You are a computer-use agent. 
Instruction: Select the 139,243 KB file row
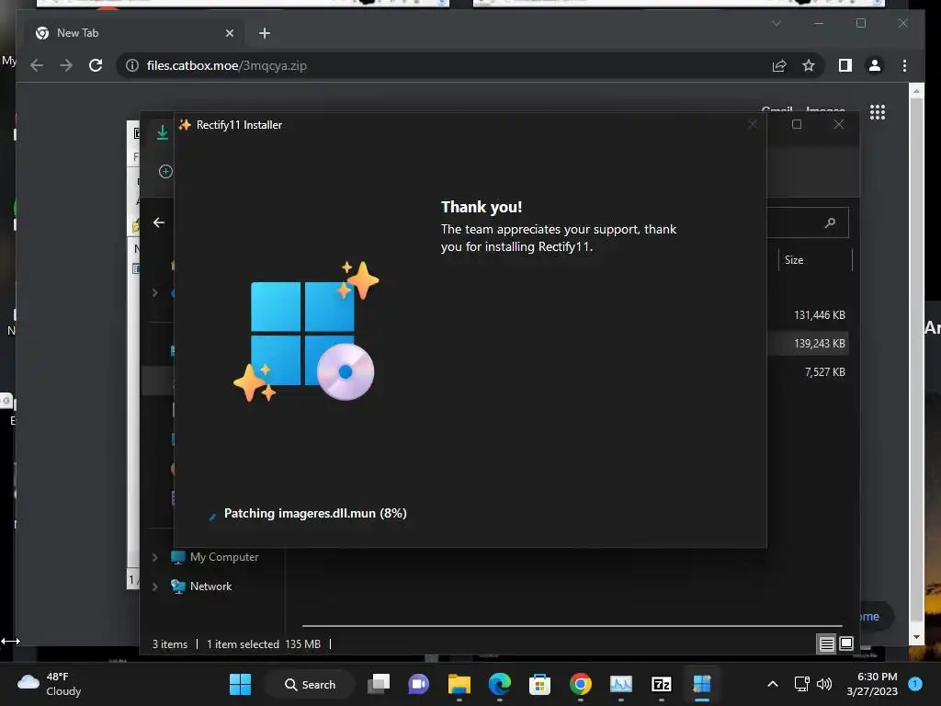pos(807,344)
